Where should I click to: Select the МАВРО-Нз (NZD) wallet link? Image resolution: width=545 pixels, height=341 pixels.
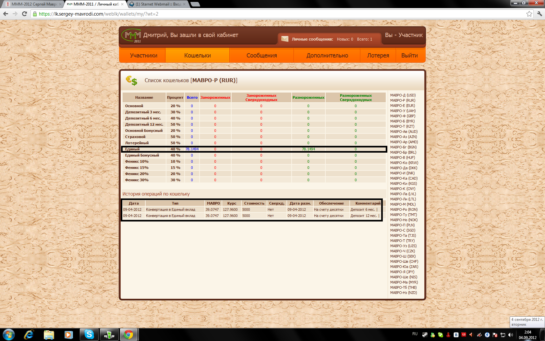(x=404, y=293)
